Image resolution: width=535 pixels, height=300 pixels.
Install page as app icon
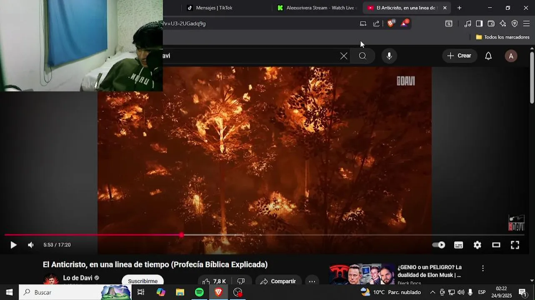tap(363, 24)
